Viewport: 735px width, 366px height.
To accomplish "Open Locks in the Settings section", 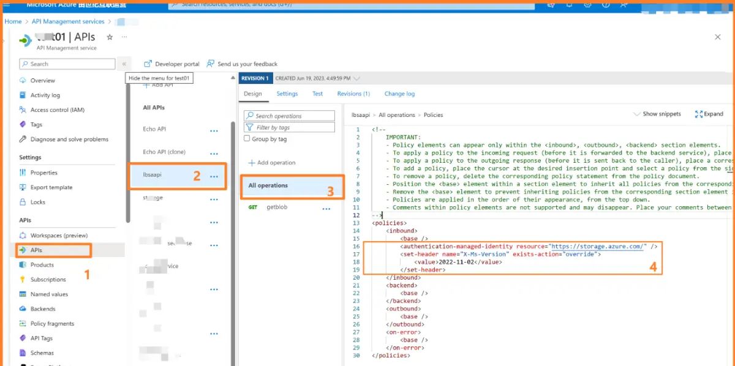I will click(37, 202).
